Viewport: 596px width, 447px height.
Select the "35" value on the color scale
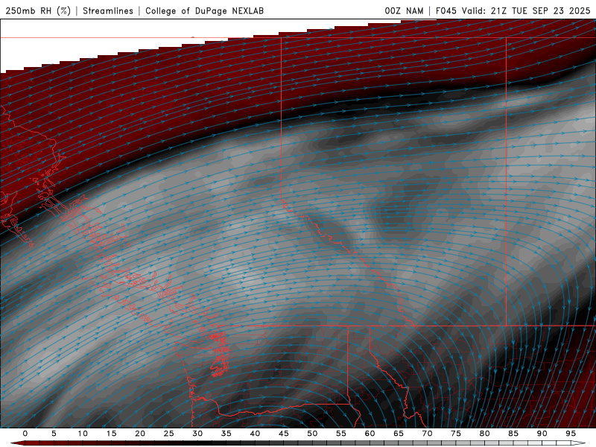tap(226, 434)
